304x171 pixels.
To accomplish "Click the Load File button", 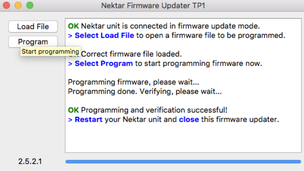I will pos(33,27).
